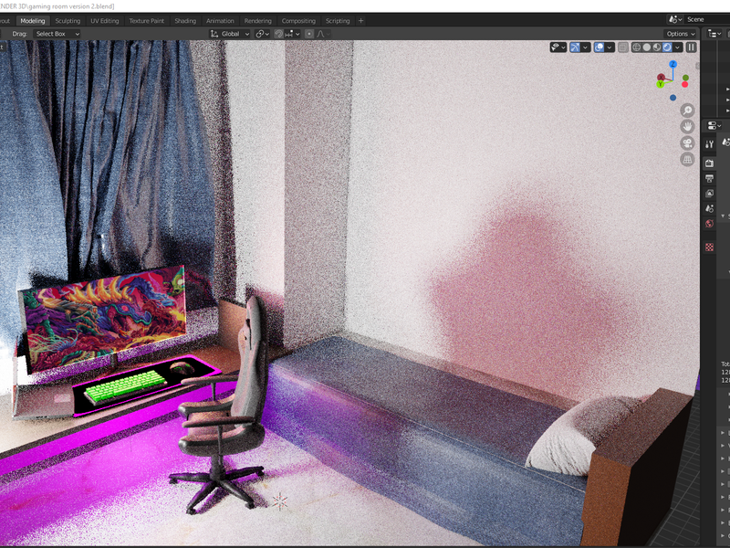Open object types visibility eye menu
The image size is (730, 548).
558,47
